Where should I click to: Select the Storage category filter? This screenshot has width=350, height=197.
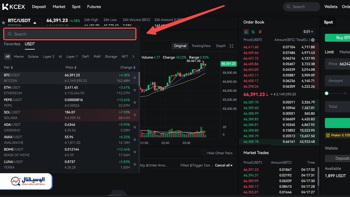tap(111, 57)
